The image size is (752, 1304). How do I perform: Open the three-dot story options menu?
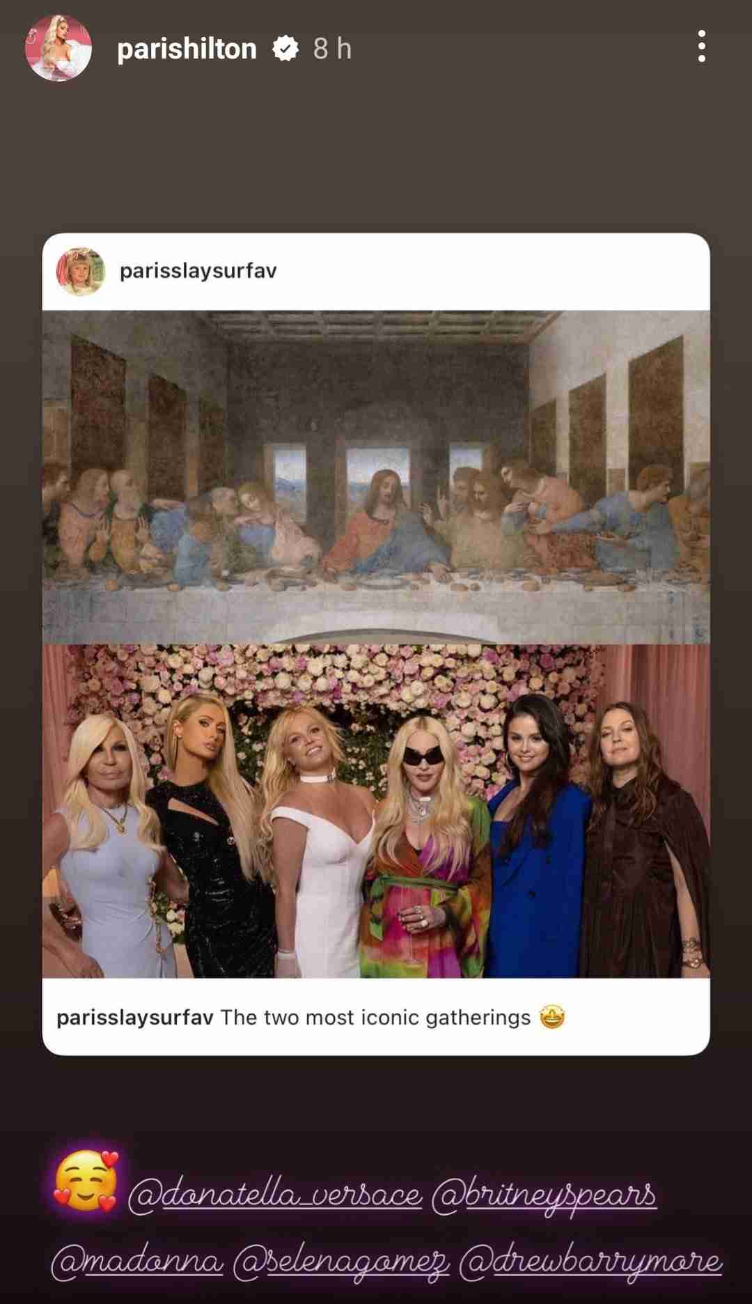tap(701, 47)
